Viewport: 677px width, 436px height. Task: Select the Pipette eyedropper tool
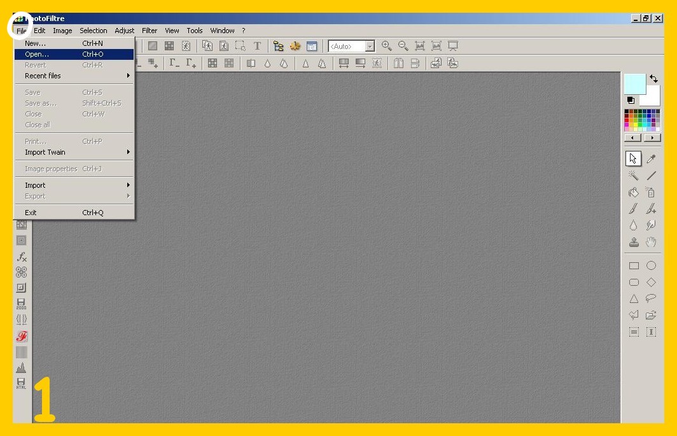pos(651,158)
